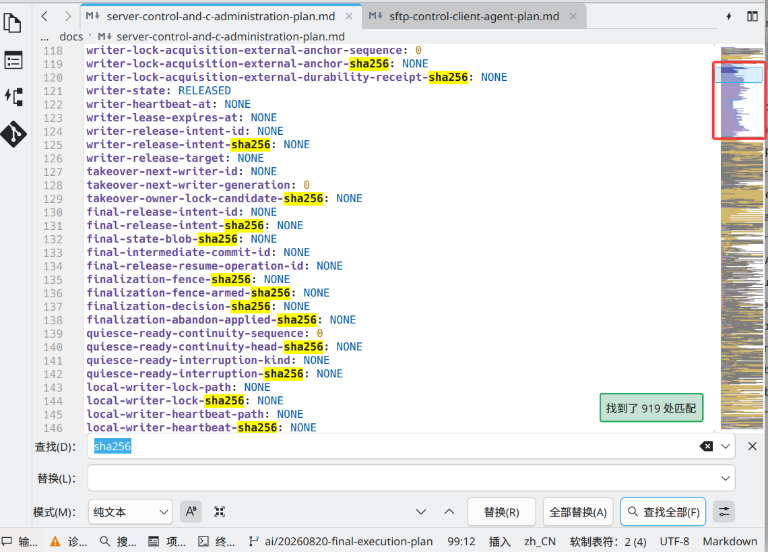Click the breadcrumb file name
768x552 pixels.
pyautogui.click(x=230, y=37)
